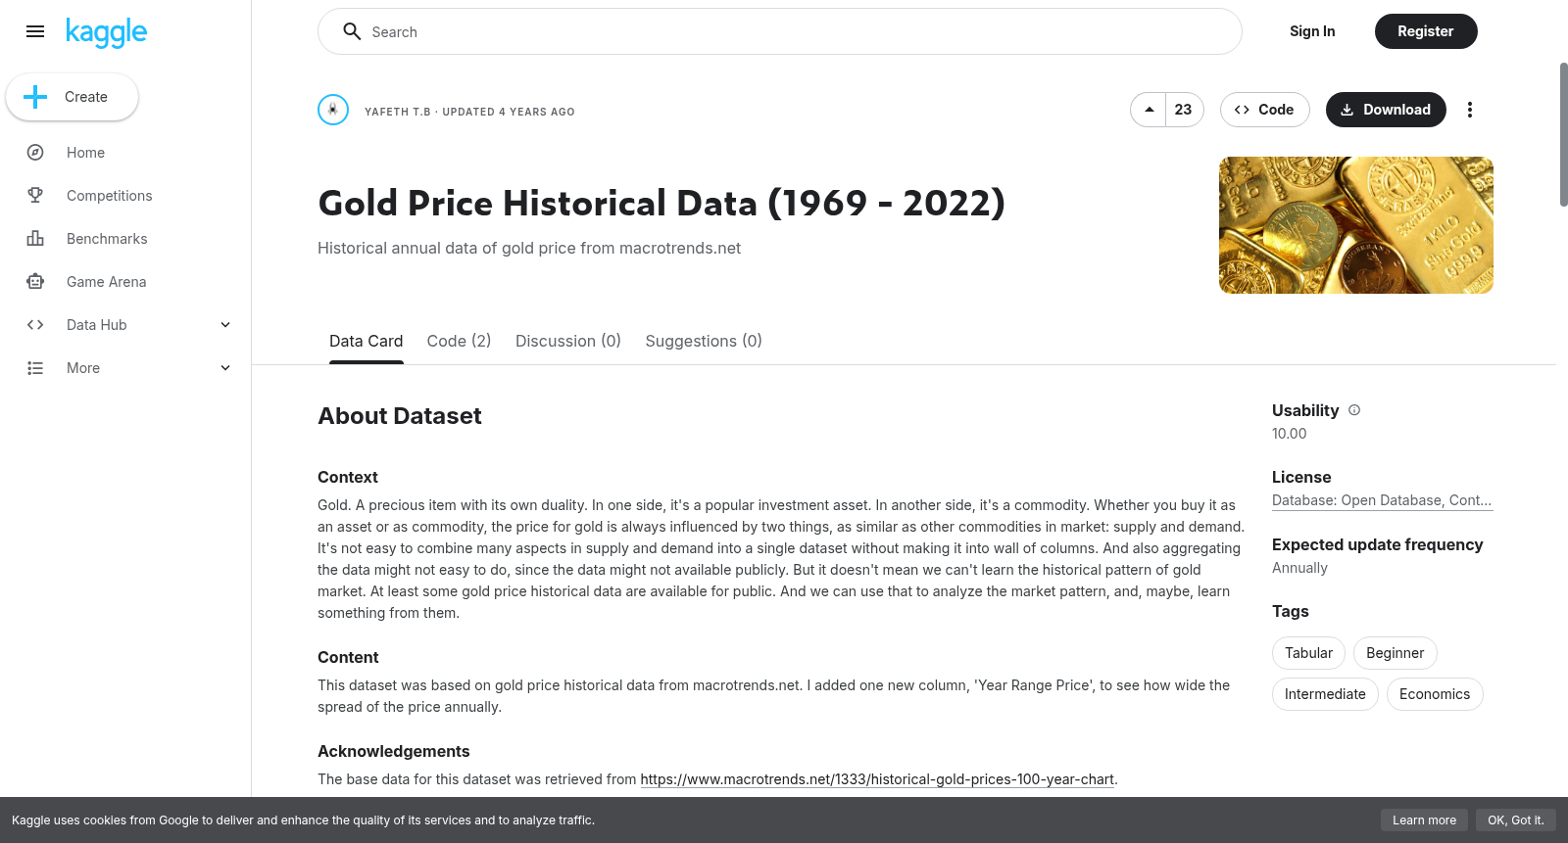The height and width of the screenshot is (843, 1568).
Task: Click the upvote arrow button
Action: [x=1149, y=110]
